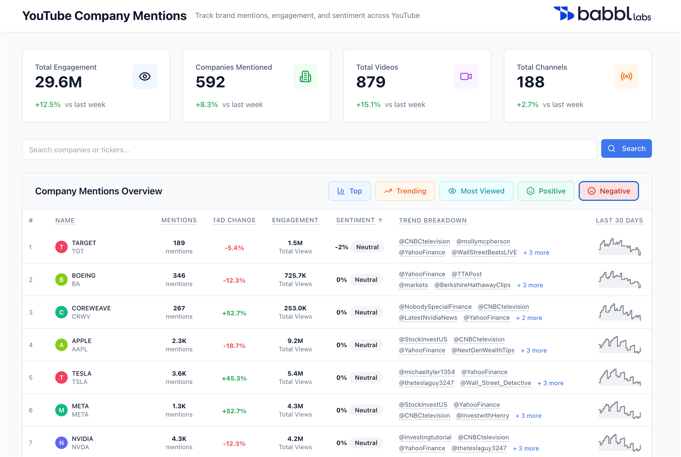The image size is (681, 457).
Task: Click the A avatar for Apple
Action: (61, 345)
